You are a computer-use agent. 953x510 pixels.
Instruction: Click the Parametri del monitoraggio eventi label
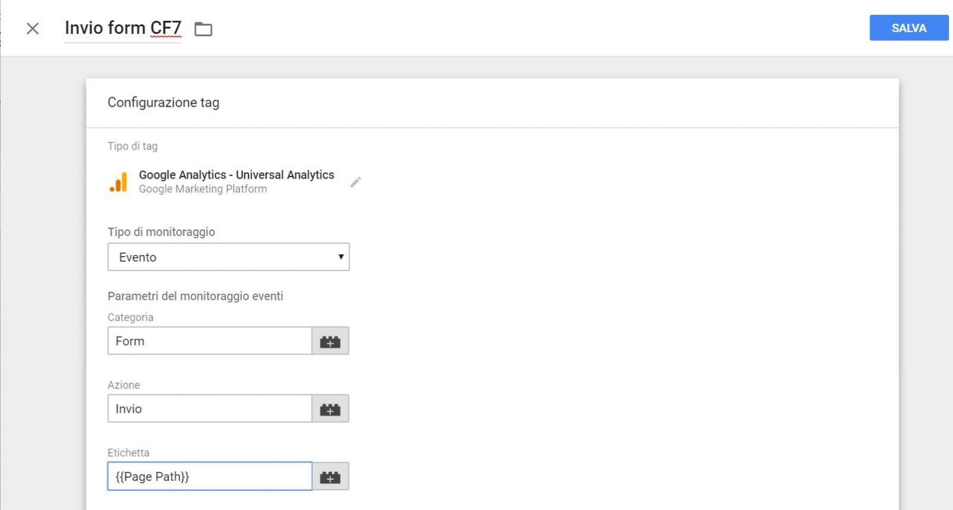pos(195,296)
